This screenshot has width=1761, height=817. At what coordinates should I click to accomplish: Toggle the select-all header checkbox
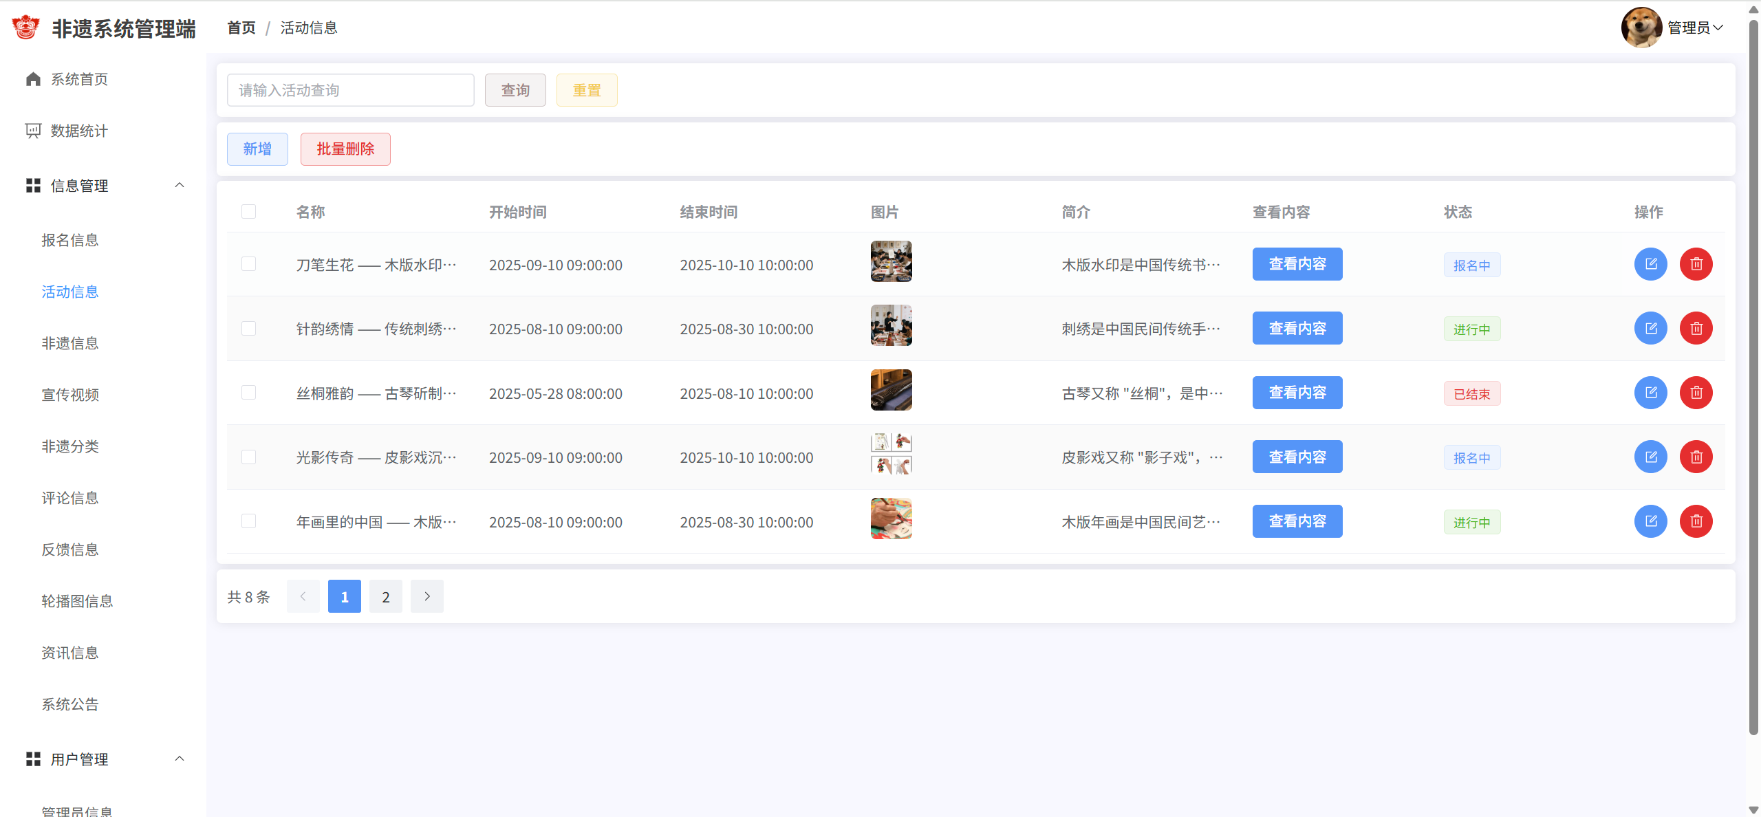coord(248,212)
